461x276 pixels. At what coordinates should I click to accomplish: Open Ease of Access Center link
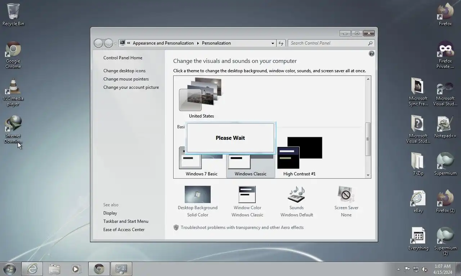pyautogui.click(x=124, y=230)
